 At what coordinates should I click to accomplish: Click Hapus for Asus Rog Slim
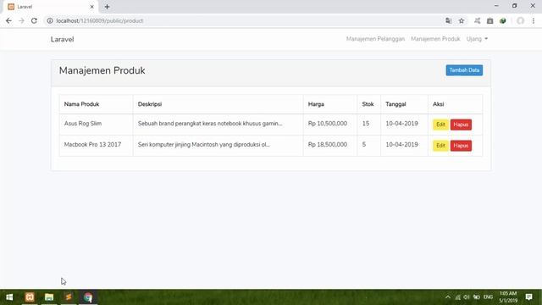(461, 125)
